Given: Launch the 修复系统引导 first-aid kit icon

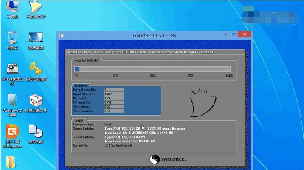Looking at the screenshot, I should 36,103.
